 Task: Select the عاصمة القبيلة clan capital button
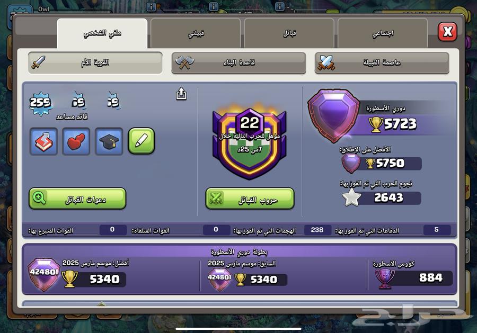[x=382, y=62]
